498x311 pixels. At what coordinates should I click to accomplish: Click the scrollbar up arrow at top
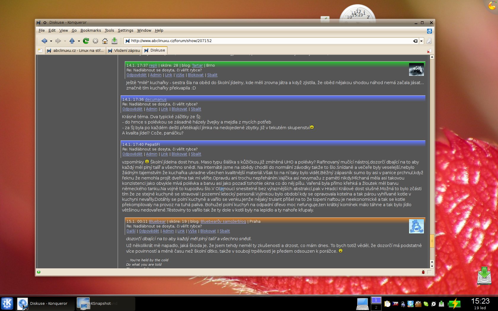[x=432, y=57]
